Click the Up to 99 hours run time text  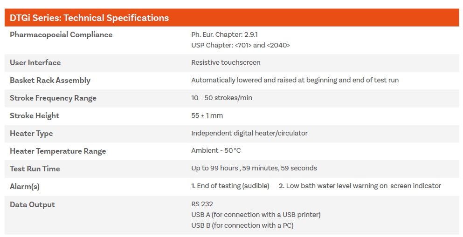coord(254,168)
